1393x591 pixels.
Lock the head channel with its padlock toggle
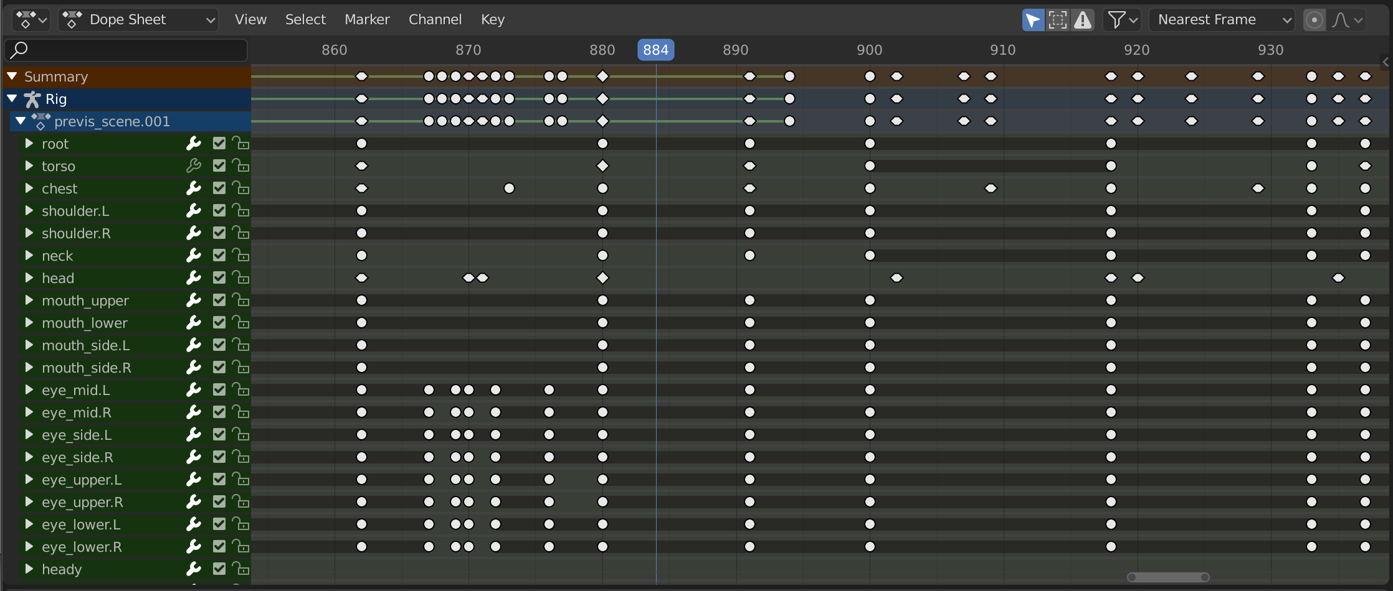point(241,277)
